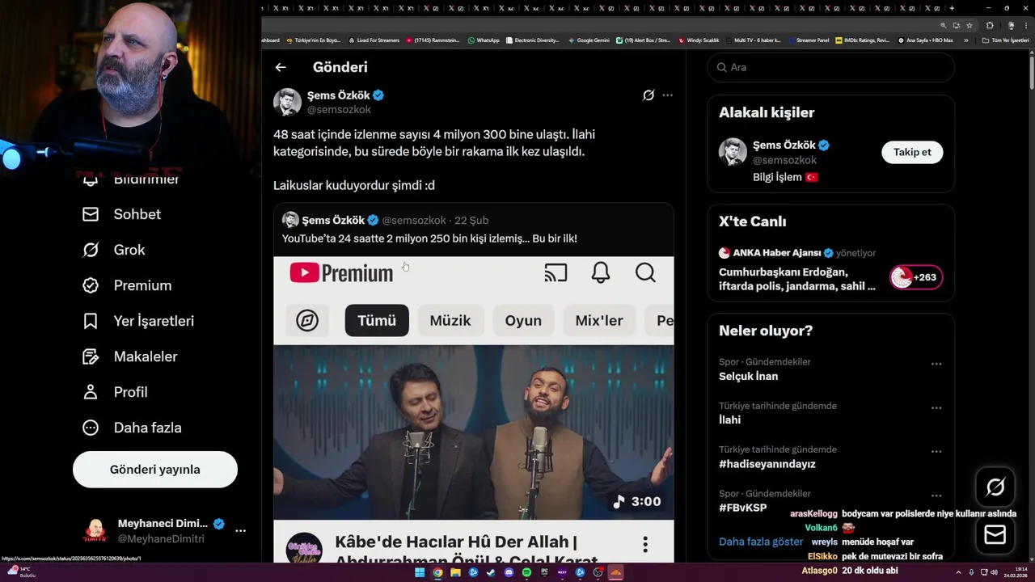Open Steam from the taskbar

(491, 572)
